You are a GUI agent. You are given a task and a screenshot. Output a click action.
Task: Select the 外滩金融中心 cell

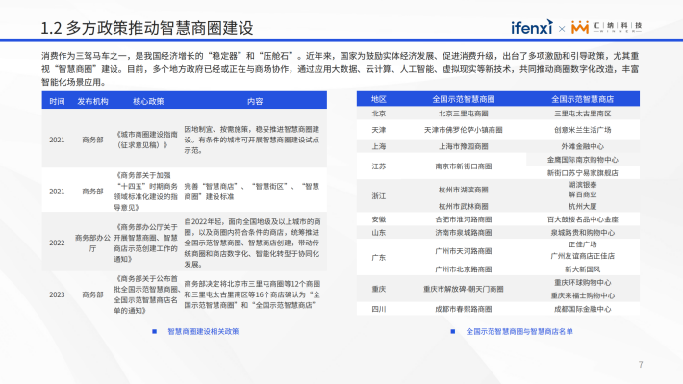(582, 146)
